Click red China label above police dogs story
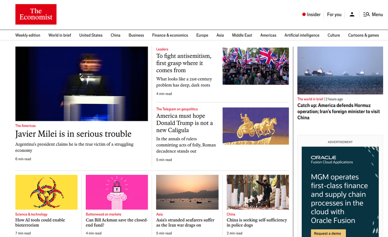The image size is (388, 237). (x=231, y=214)
